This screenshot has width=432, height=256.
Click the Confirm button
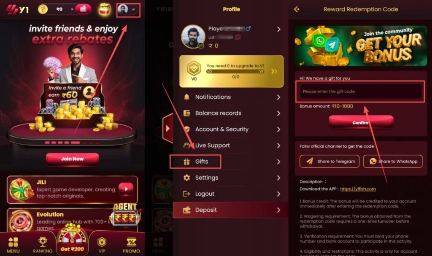361,122
